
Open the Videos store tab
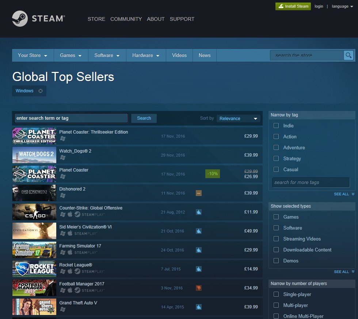click(x=179, y=55)
